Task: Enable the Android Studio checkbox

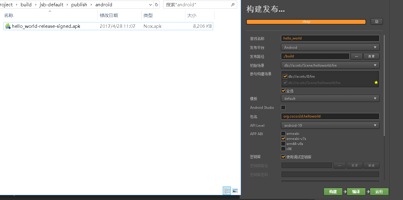Action: pyautogui.click(x=283, y=107)
